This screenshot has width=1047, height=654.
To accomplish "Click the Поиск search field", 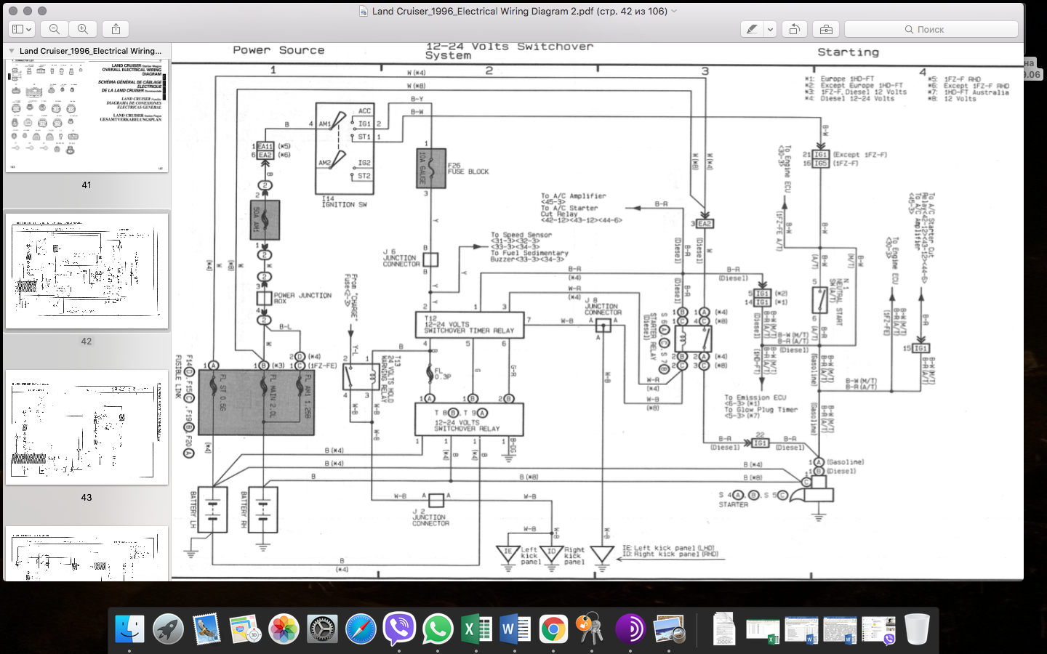I will click(931, 29).
